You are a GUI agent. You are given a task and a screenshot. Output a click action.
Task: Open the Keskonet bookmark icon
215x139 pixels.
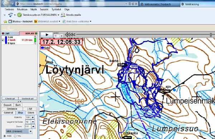click(10, 21)
